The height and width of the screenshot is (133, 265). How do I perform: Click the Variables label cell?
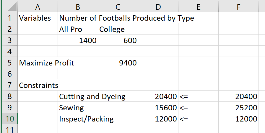click(x=38, y=18)
